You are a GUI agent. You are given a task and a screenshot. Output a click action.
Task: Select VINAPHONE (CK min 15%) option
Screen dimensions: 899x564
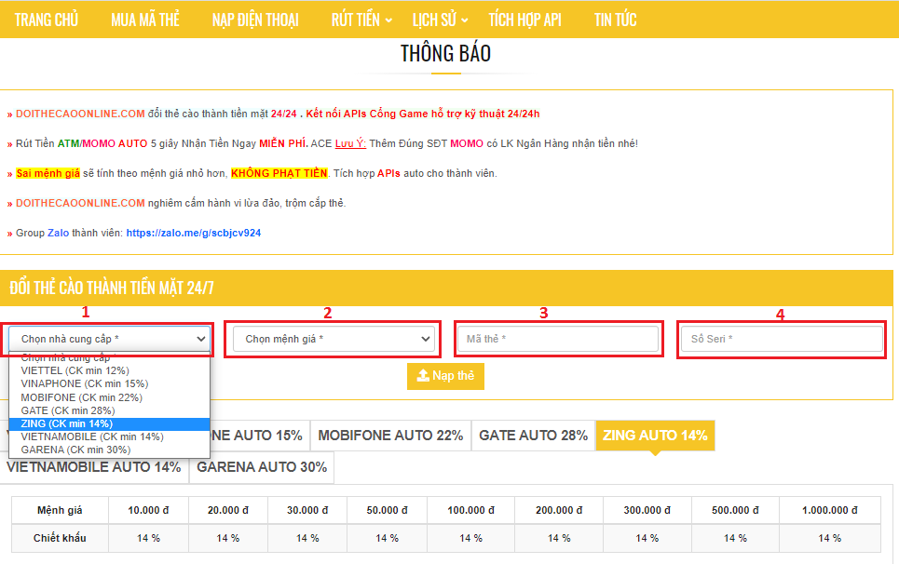point(110,383)
